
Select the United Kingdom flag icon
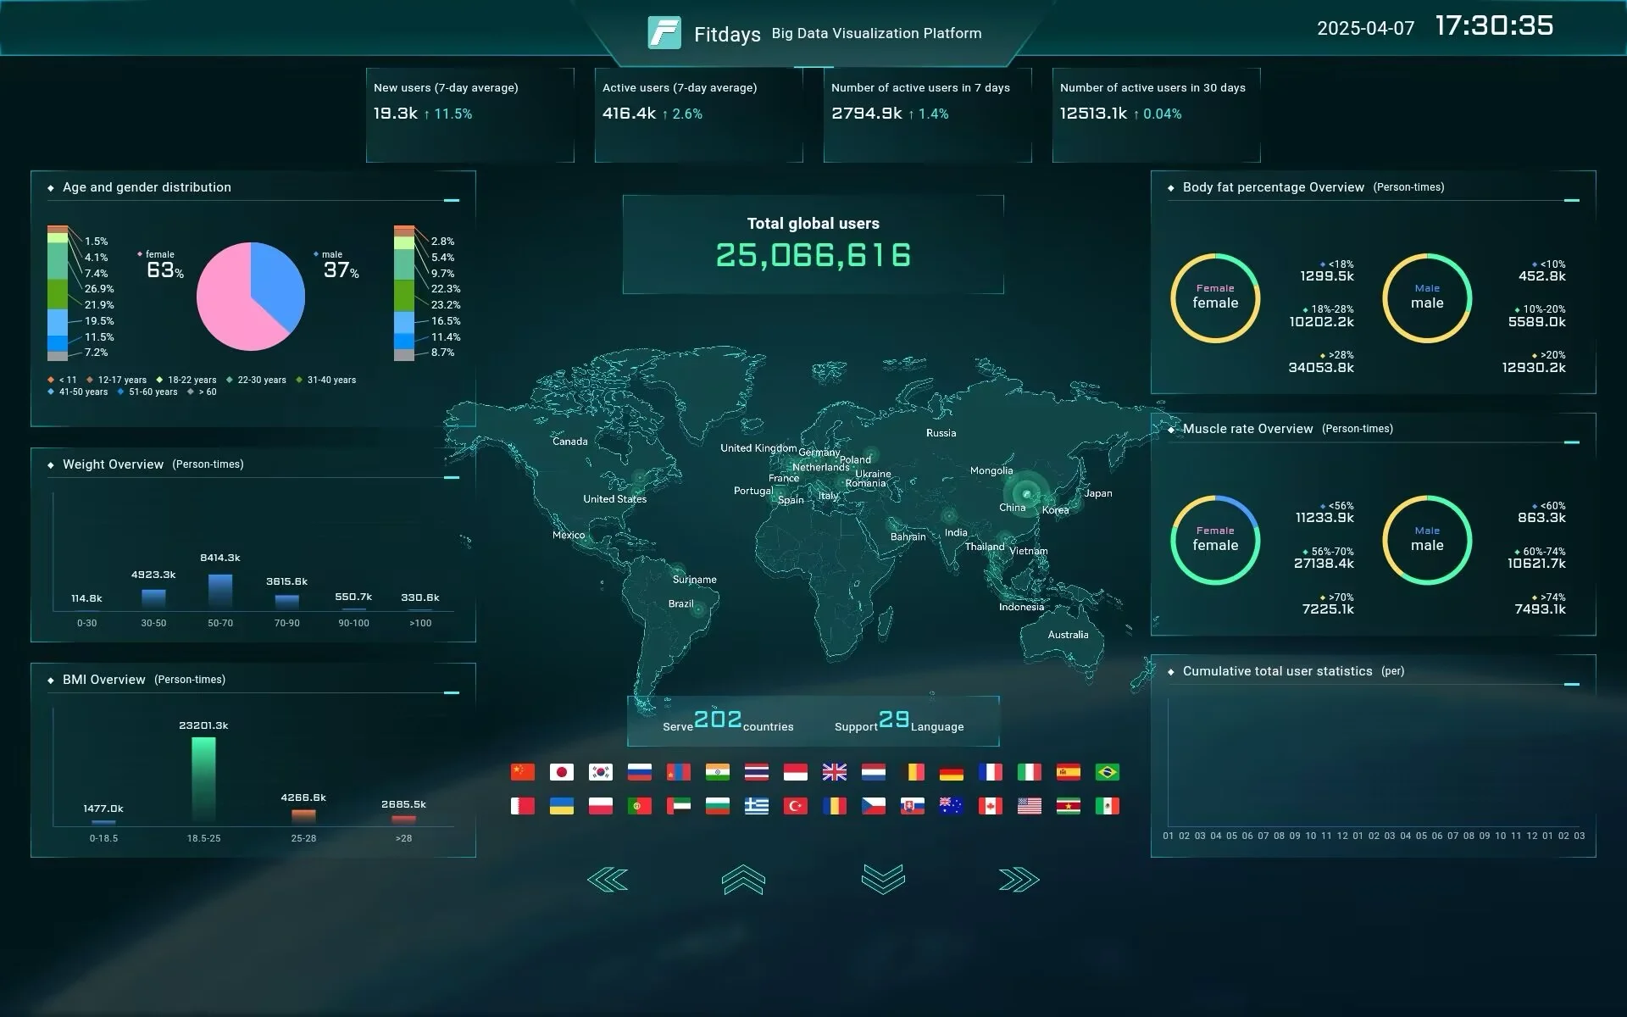coord(834,772)
